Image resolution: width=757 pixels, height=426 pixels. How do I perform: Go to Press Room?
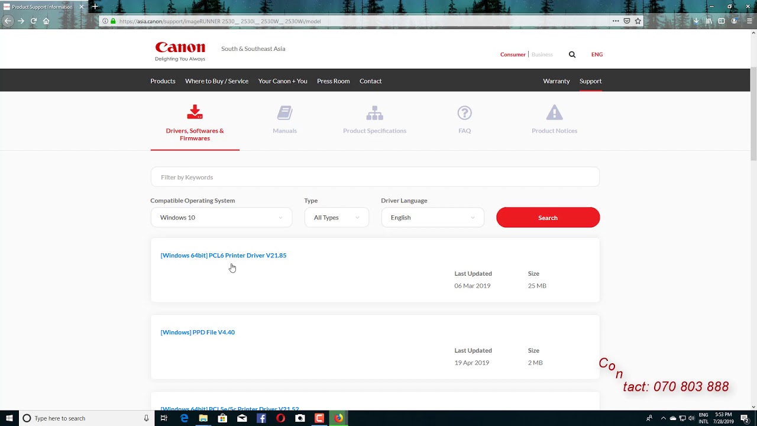333,81
